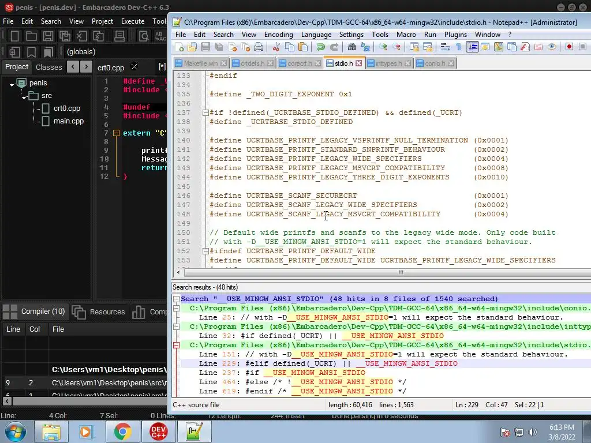Screen dimensions: 591x443
Task: Toggle Word wrap icon in Notepad++ toolbar
Action: coord(445,47)
